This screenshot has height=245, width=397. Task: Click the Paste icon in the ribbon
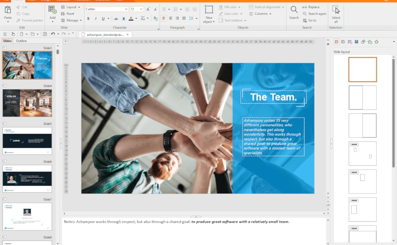(8, 10)
